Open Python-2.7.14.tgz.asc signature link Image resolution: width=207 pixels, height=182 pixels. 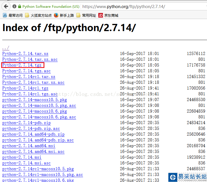click(x=27, y=71)
